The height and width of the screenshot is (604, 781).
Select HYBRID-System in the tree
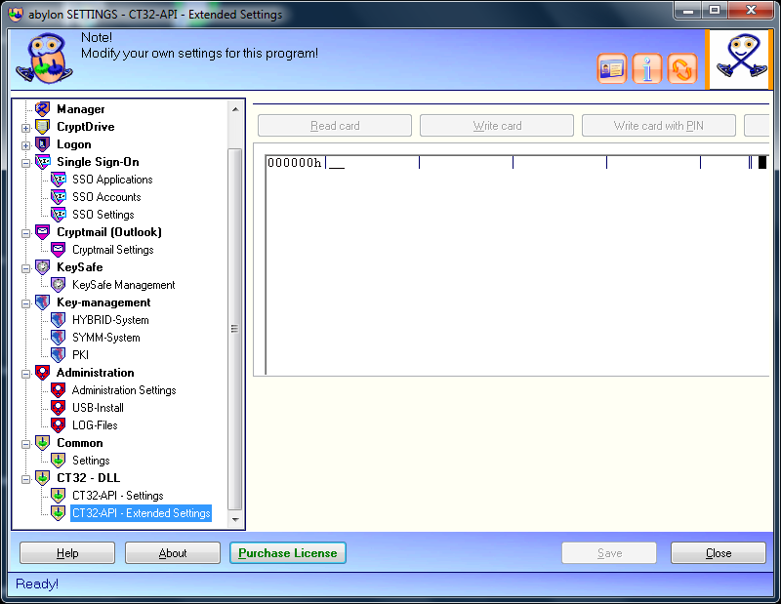(110, 320)
